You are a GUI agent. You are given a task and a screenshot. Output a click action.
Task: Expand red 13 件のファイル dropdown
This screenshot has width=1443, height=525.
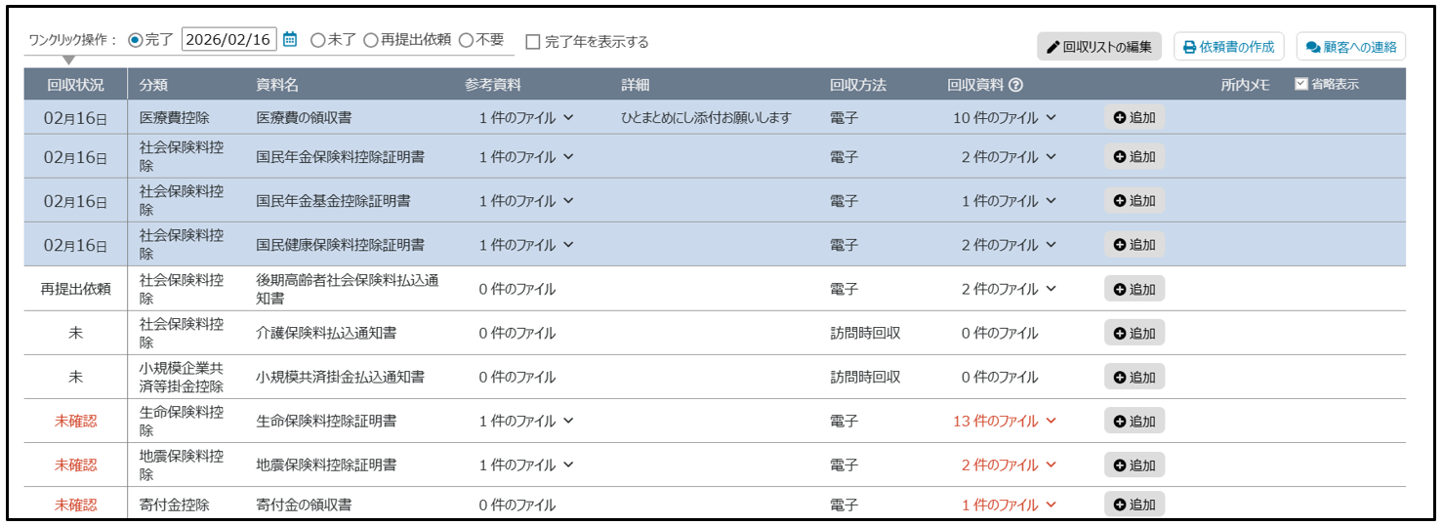point(1005,422)
